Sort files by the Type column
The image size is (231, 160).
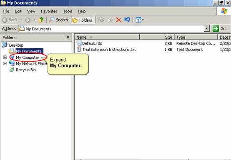tap(196, 37)
